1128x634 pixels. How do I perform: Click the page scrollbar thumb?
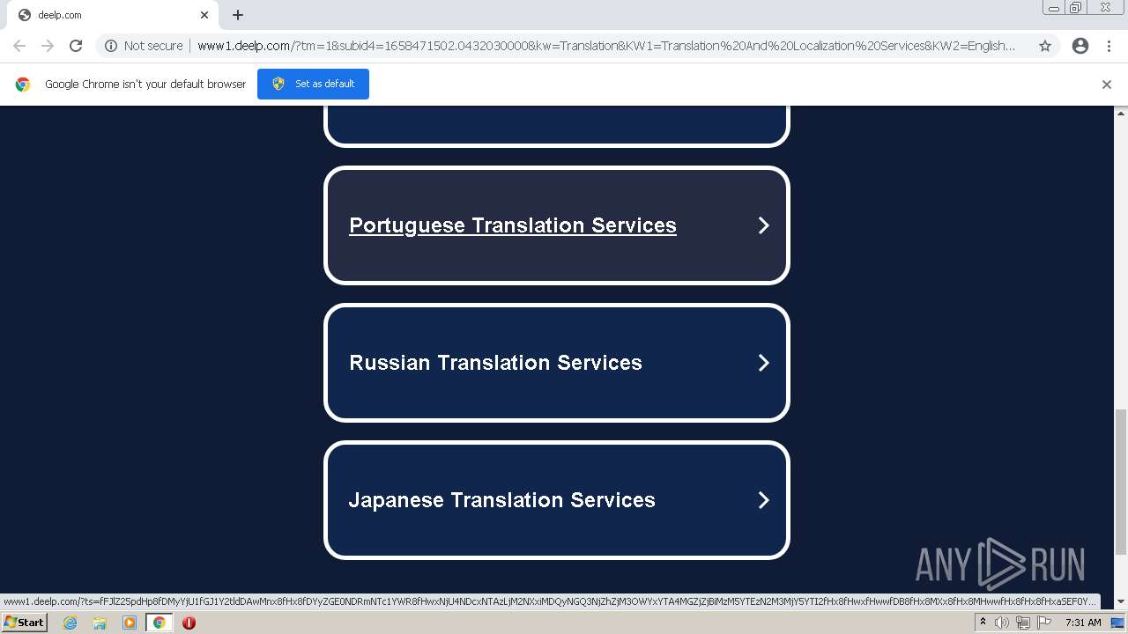coord(1121,482)
